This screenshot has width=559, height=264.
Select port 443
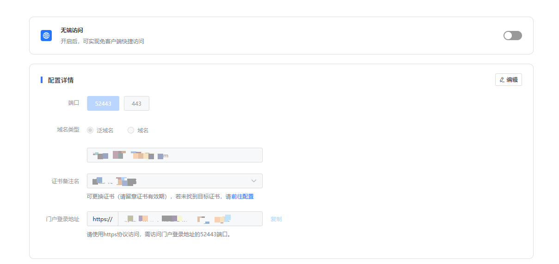[136, 103]
